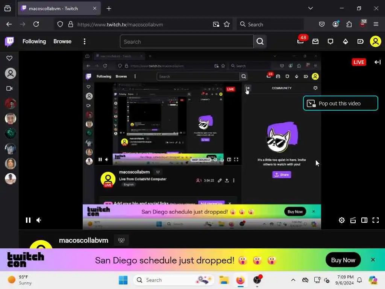The width and height of the screenshot is (385, 289).
Task: Click the URL address bar
Action: 144,24
